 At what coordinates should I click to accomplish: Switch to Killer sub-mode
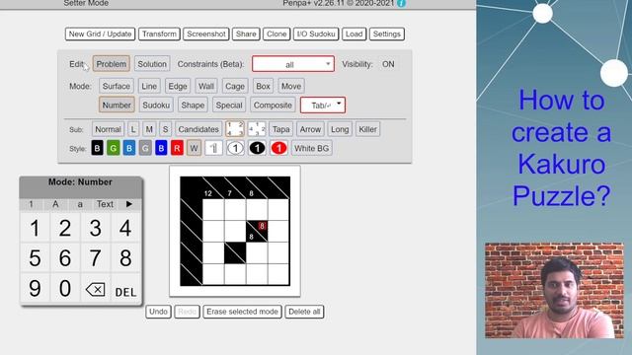click(x=367, y=129)
